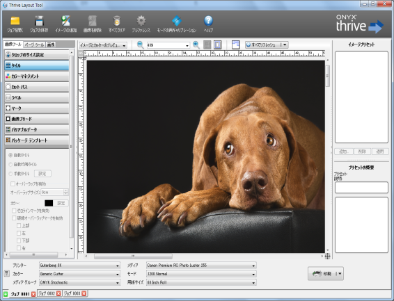Image resolution: width=394 pixels, height=301 pixels.
Task: Click the オーバーラップサイズ input field
Action: (x=52, y=193)
